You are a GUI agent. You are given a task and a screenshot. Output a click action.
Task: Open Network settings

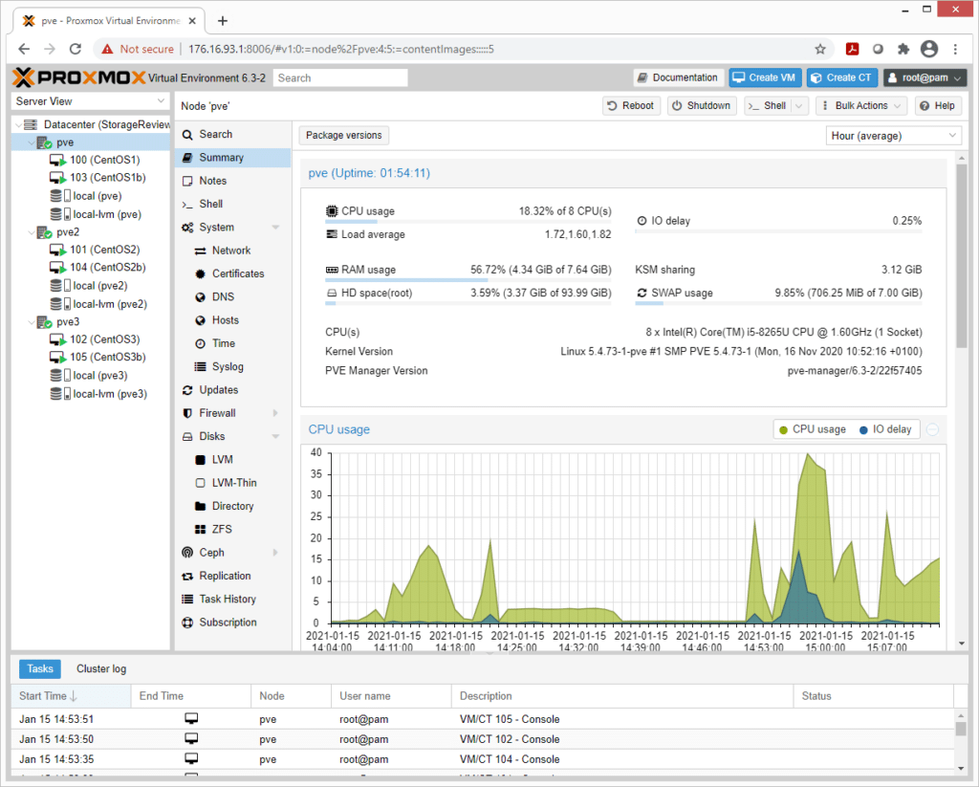[233, 251]
